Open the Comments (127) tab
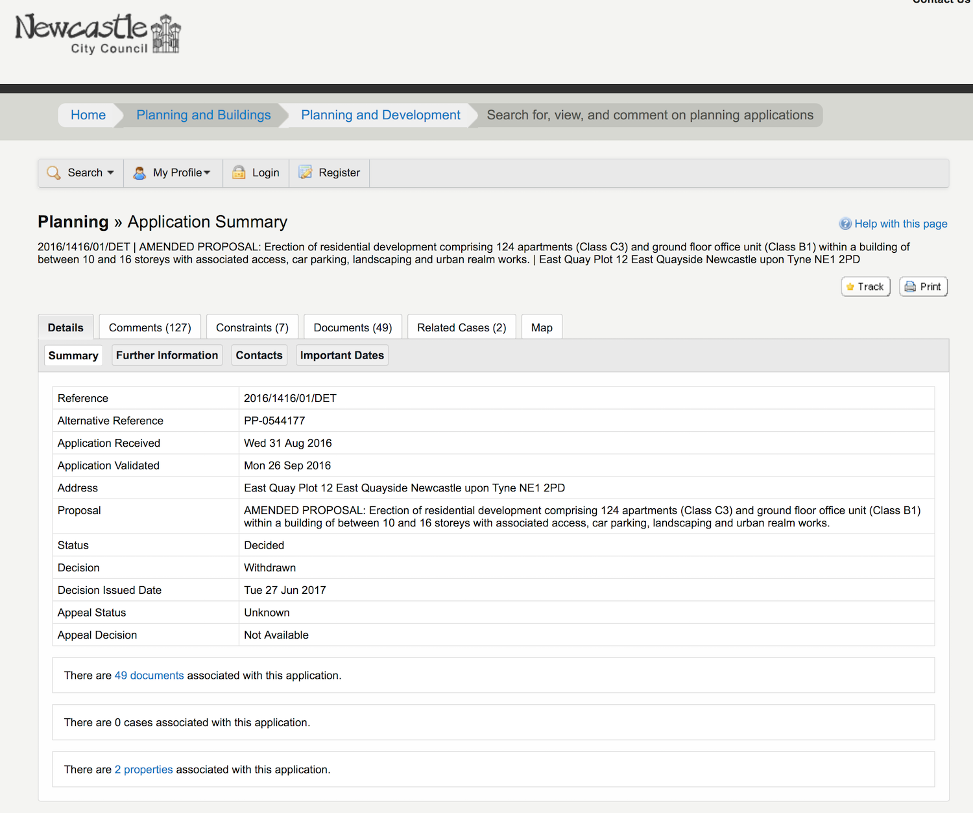 [150, 327]
